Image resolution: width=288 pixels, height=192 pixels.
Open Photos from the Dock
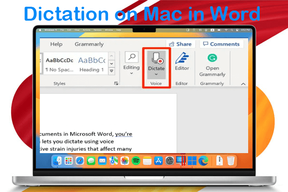(x=125, y=161)
